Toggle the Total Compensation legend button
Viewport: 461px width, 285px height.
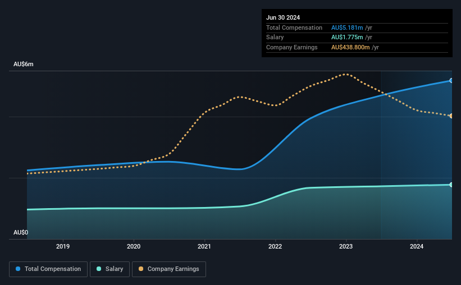48,269
